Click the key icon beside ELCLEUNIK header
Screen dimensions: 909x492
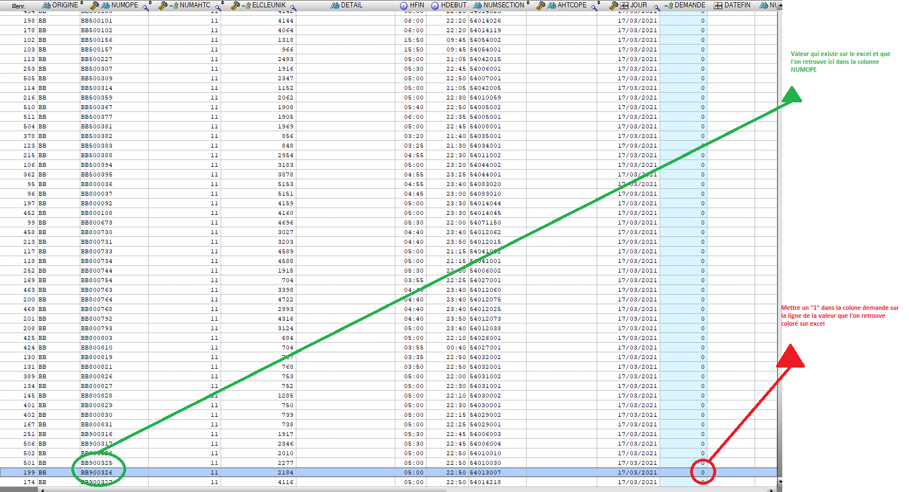235,5
